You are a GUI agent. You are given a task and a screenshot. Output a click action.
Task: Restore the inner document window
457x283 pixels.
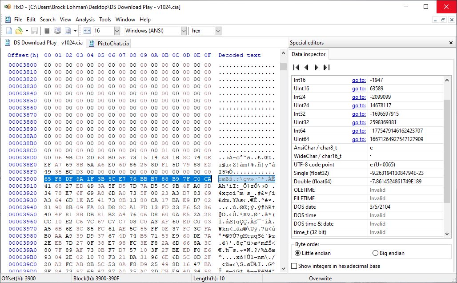443,20
